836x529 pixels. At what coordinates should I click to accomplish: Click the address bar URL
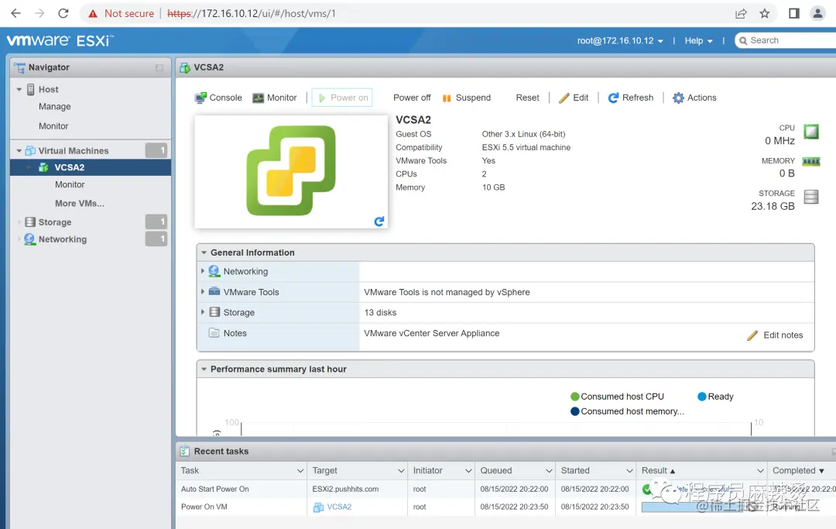(251, 13)
